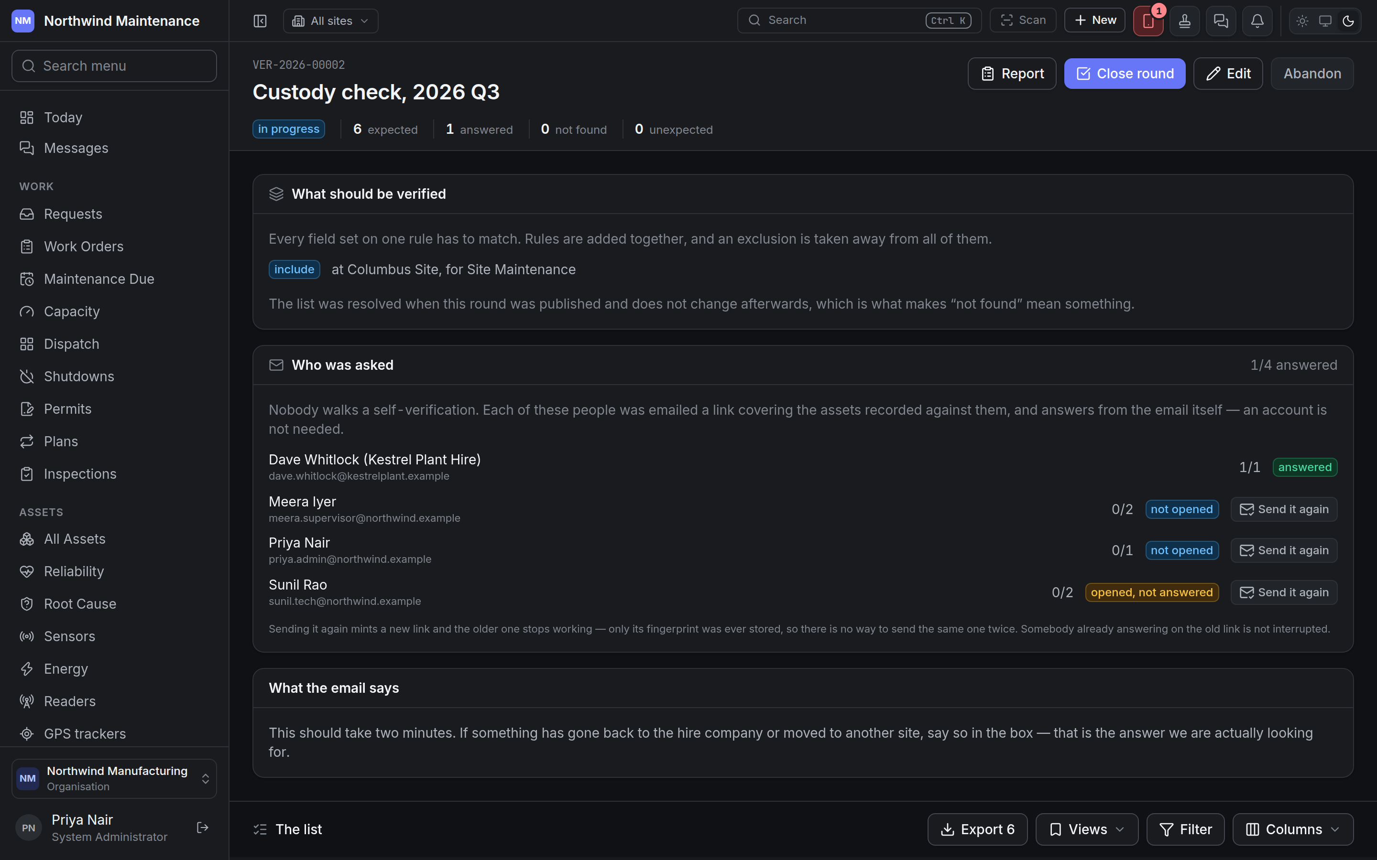Open All Assets
Screen dimensions: 1377x860
(114, 538)
